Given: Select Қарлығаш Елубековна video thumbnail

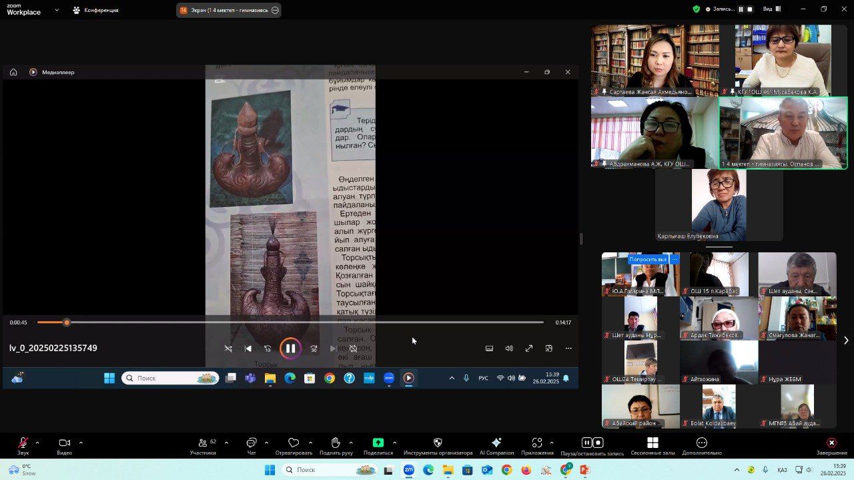Looking at the screenshot, I should [719, 204].
